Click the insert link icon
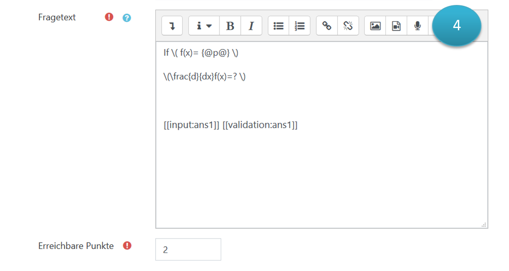This screenshot has width=509, height=271. coord(327,26)
